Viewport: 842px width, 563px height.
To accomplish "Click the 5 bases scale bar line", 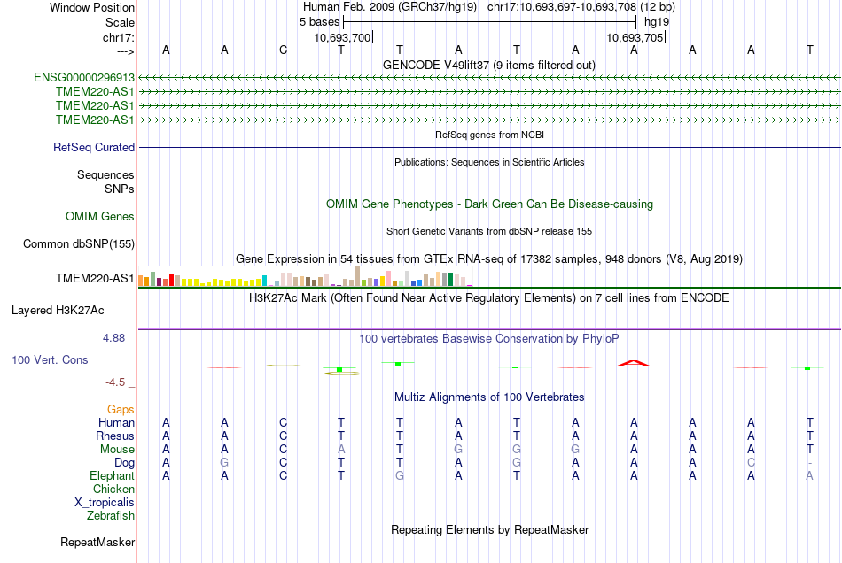I will point(490,22).
